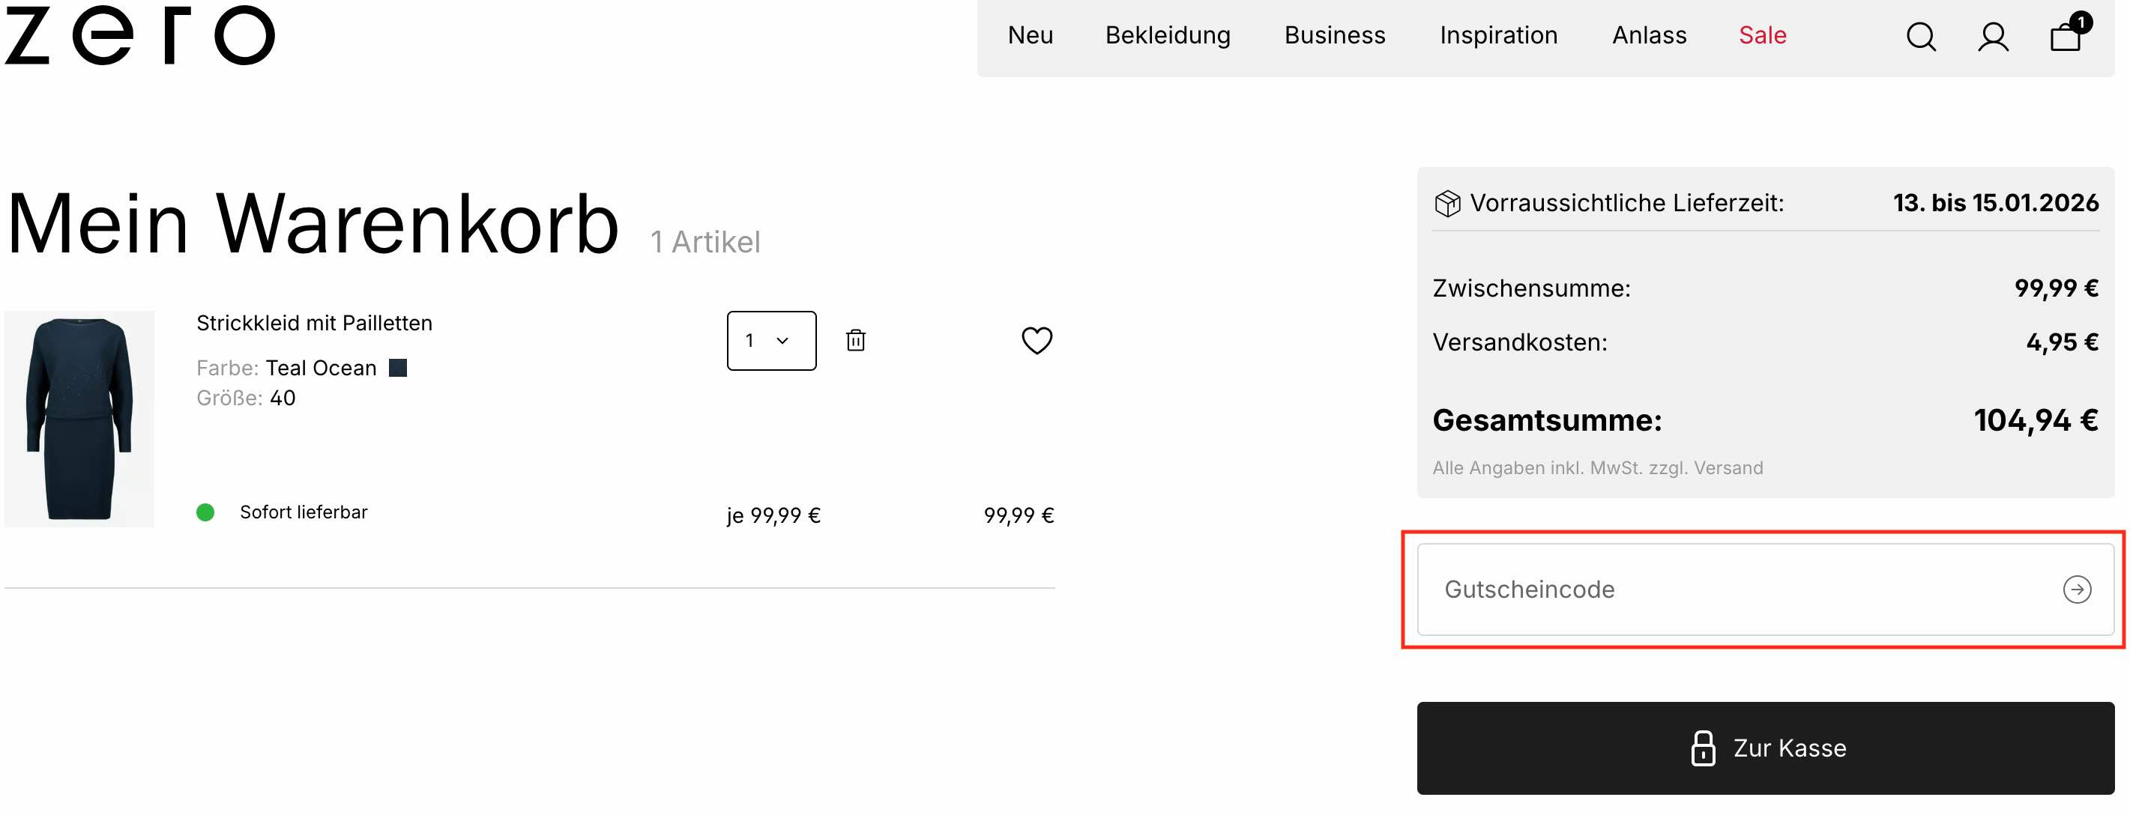Screen dimensions: 2130x818
Task: Open the Inspiration menu
Action: [1498, 35]
